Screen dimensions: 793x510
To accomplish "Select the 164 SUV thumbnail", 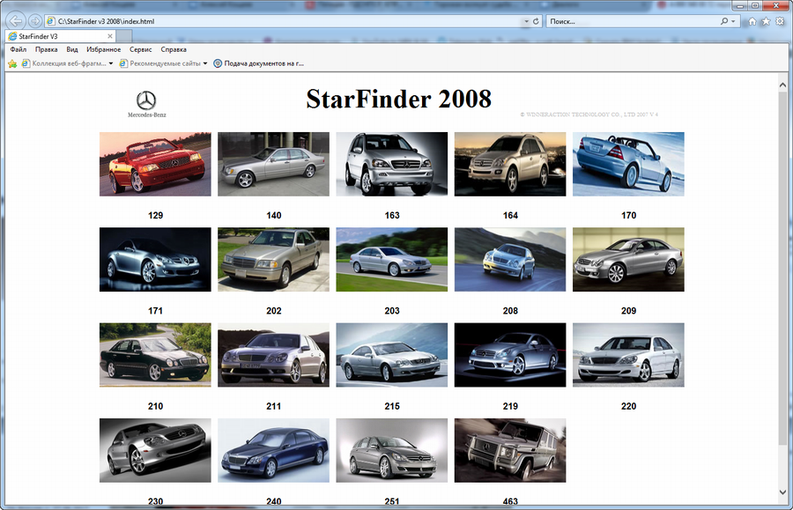I will 510,164.
